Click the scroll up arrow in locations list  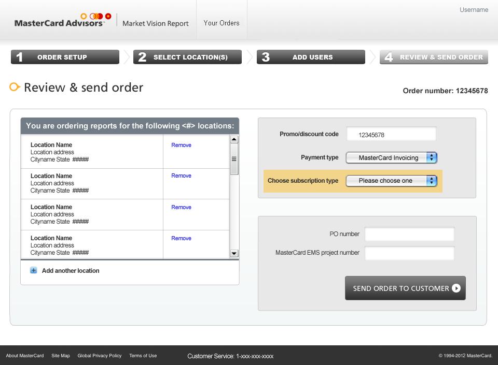click(234, 139)
